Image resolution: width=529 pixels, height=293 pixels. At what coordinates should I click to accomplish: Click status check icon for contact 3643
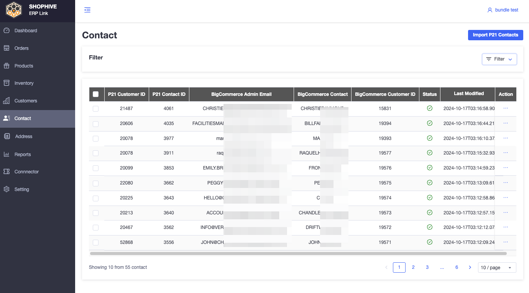[x=430, y=198]
